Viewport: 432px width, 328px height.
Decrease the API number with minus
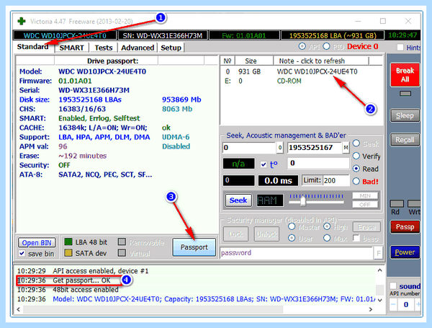point(393,304)
